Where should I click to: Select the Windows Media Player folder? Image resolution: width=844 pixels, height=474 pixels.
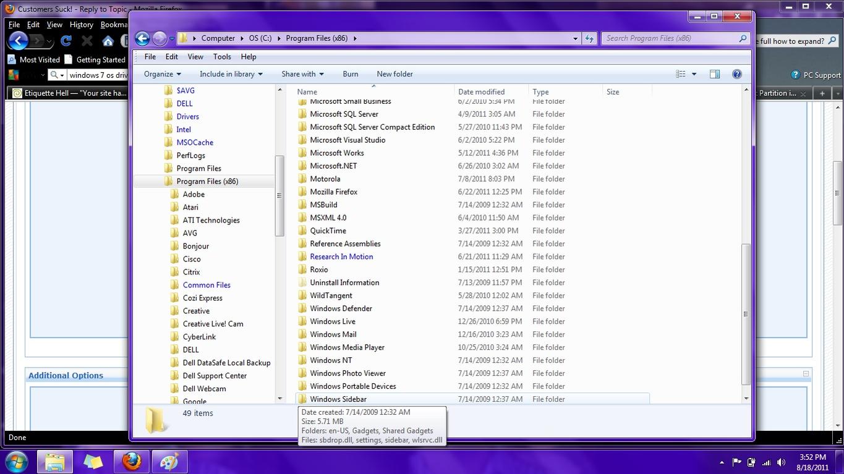coord(473,347)
